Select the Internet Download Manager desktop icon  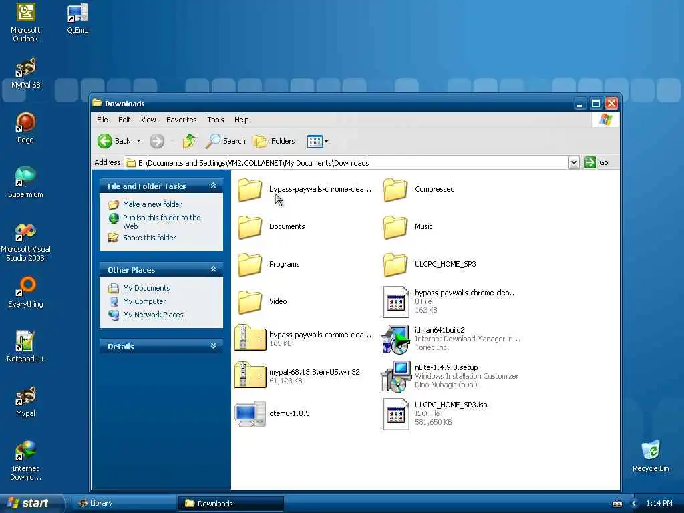(x=25, y=461)
